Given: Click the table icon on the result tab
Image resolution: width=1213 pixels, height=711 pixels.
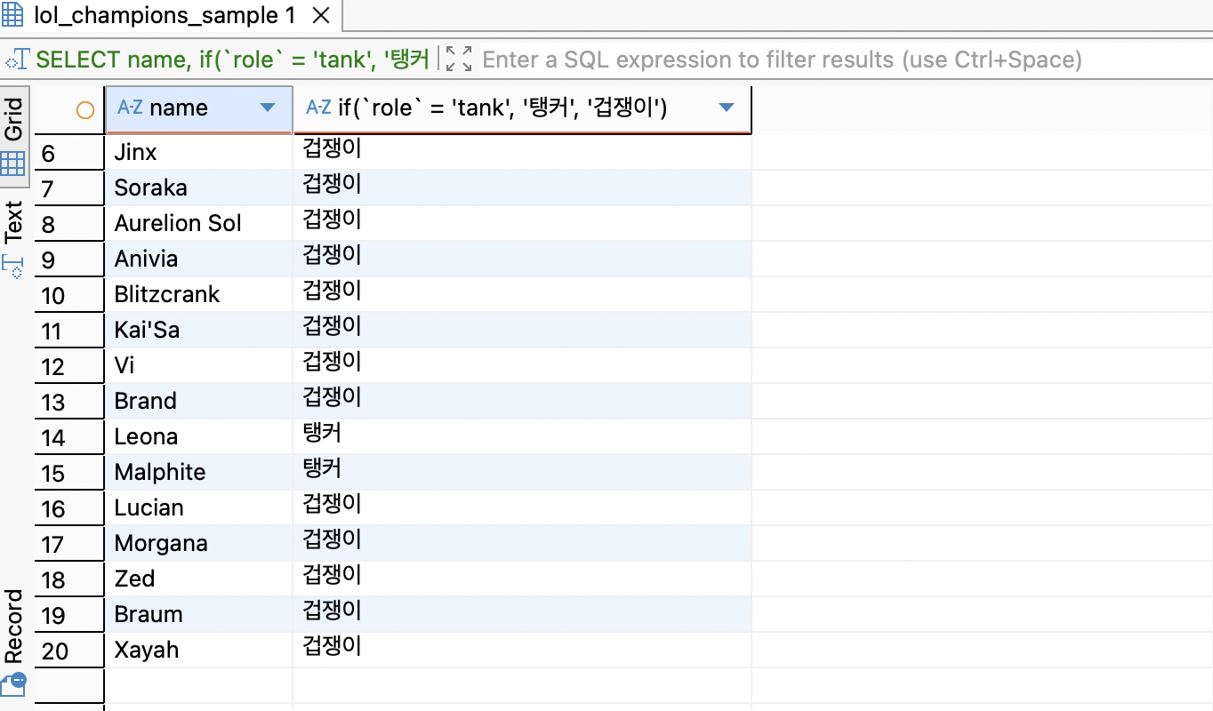Looking at the screenshot, I should pos(13,16).
